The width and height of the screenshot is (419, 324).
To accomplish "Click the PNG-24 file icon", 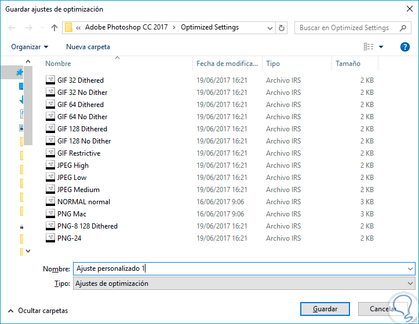I will pyautogui.click(x=50, y=238).
